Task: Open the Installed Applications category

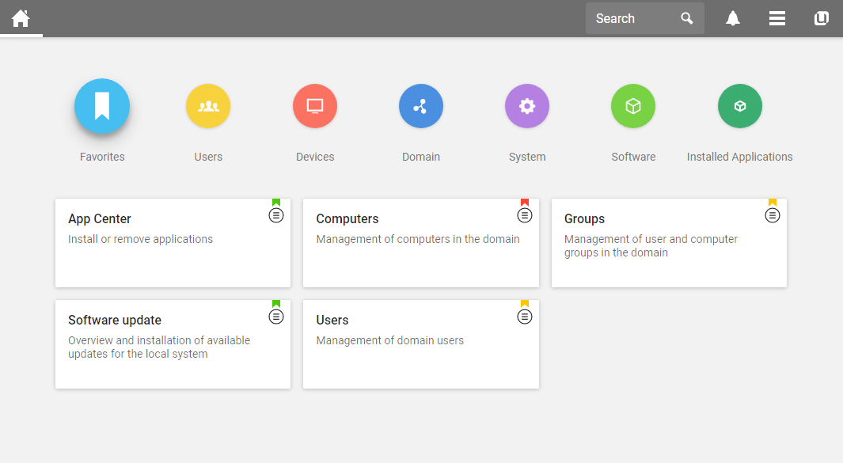Action: 739,105
